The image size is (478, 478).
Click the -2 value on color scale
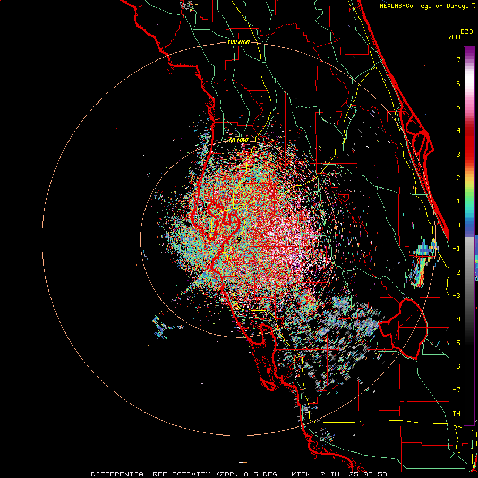[x=456, y=272]
